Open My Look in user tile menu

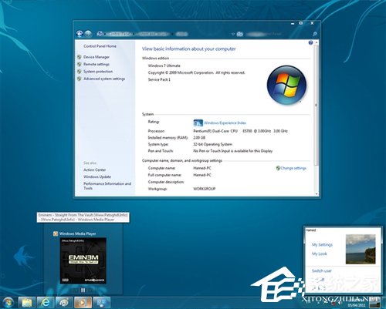(320, 254)
